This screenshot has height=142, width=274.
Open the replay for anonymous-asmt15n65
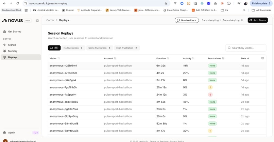[x=157, y=102]
